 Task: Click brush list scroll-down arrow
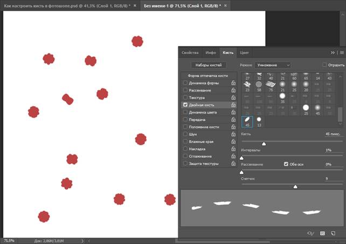(x=340, y=124)
